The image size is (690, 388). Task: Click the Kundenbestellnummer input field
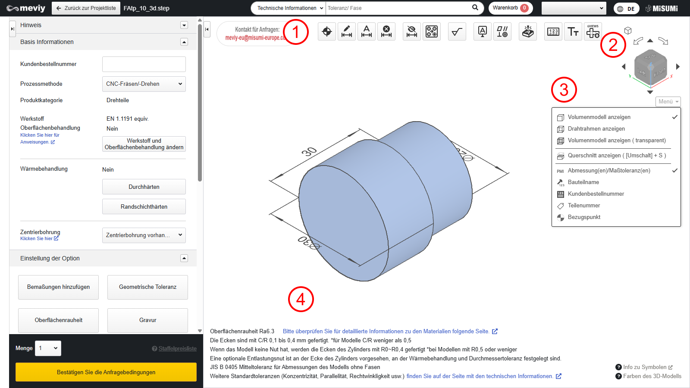144,64
